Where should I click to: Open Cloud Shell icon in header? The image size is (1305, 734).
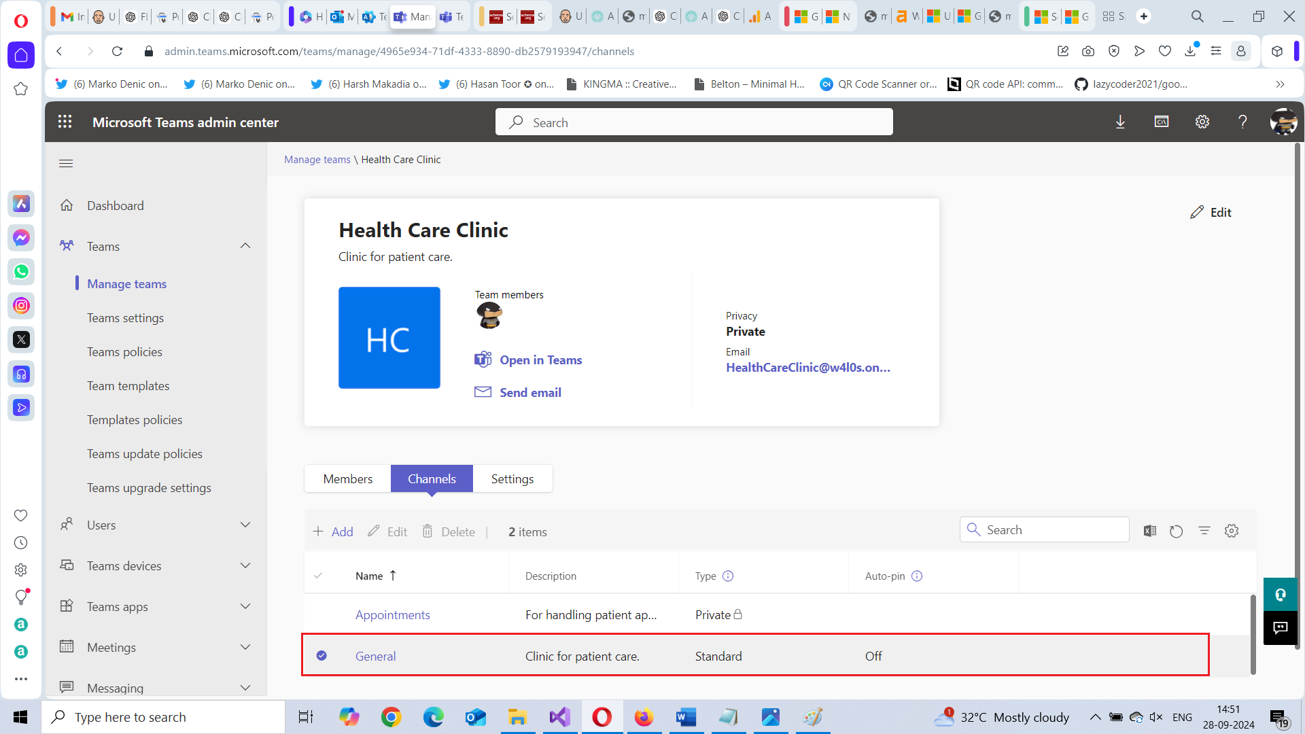[1162, 122]
